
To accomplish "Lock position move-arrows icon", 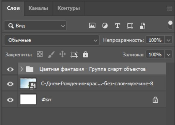I will point(63,54).
